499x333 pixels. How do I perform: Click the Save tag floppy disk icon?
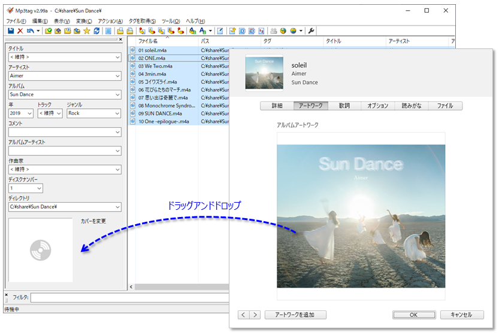[11, 31]
